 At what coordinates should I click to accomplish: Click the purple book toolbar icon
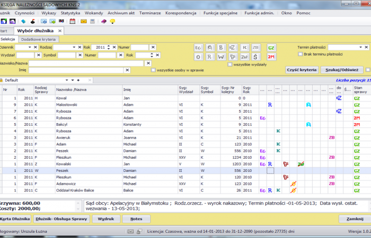104,21
